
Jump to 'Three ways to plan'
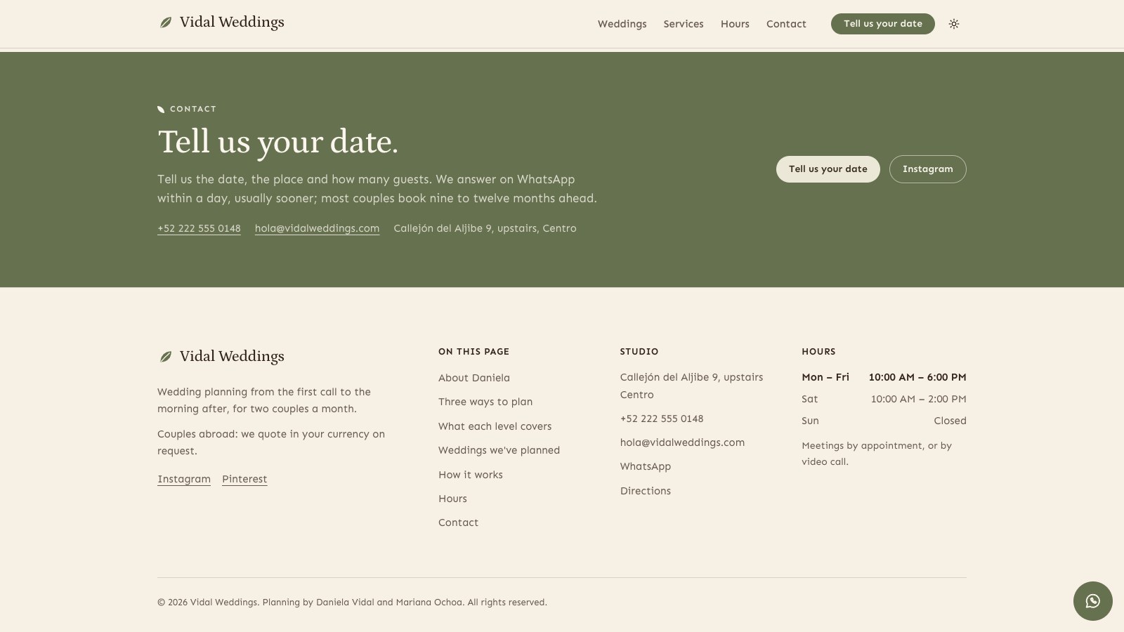pos(485,402)
